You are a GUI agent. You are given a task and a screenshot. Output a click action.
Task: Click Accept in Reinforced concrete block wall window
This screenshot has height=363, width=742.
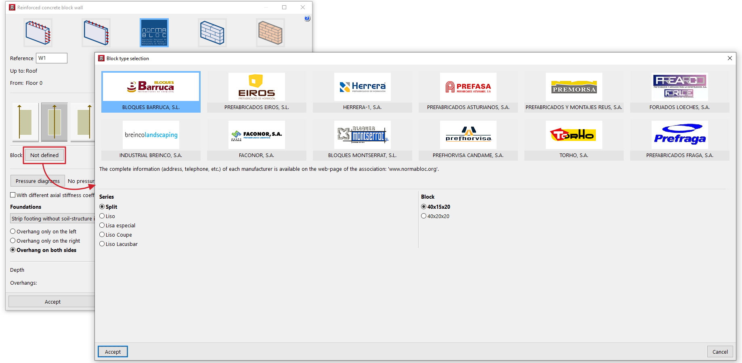point(52,302)
